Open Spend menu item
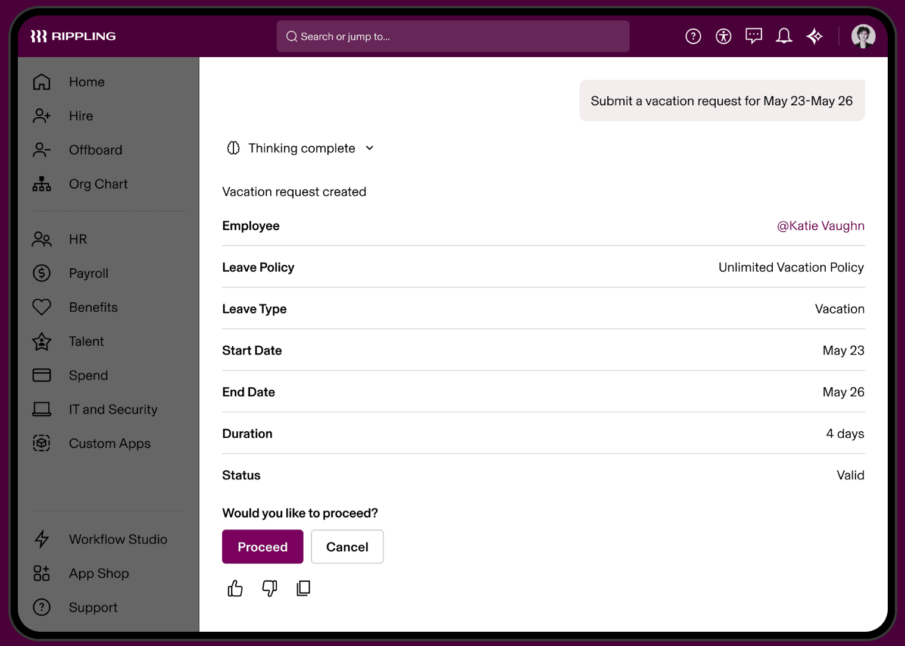This screenshot has height=646, width=905. [x=89, y=375]
